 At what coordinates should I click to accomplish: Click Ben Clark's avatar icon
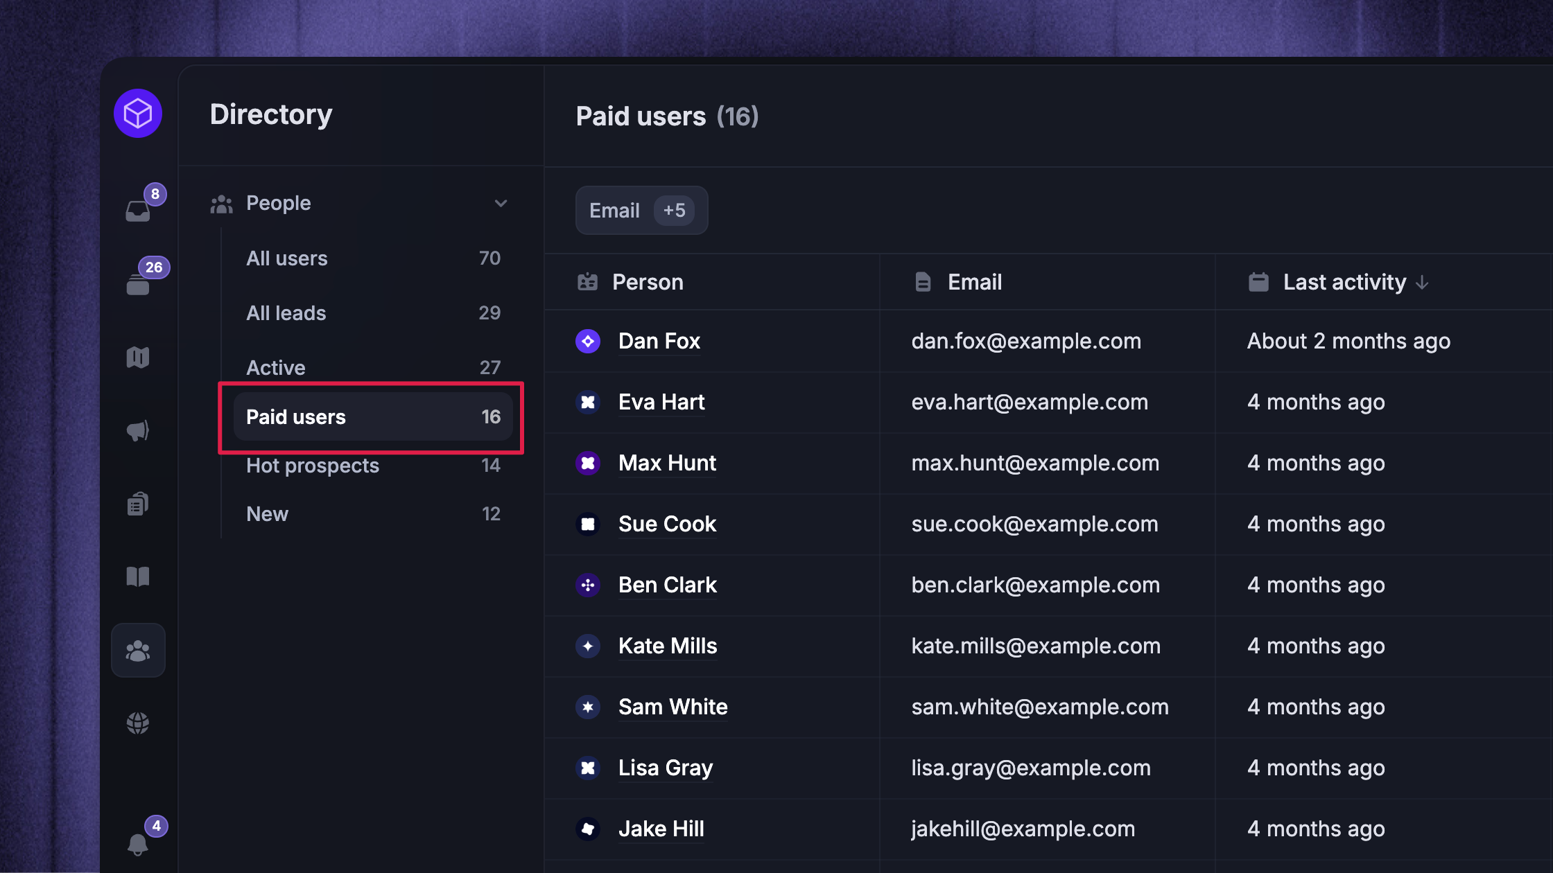(x=588, y=585)
